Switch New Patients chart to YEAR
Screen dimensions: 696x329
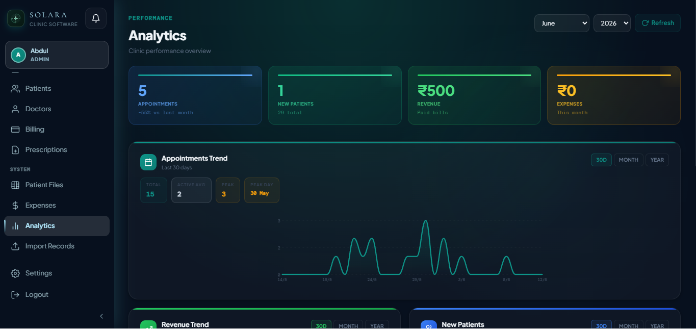coord(657,325)
